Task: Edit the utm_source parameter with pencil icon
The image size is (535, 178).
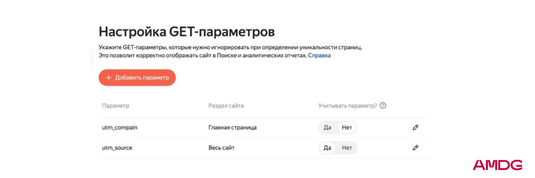Action: 416,148
